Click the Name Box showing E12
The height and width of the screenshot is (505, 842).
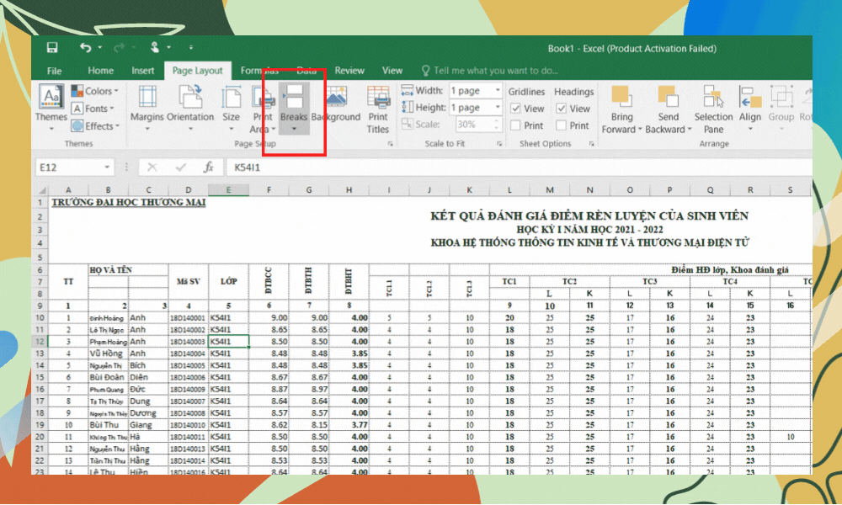click(67, 167)
